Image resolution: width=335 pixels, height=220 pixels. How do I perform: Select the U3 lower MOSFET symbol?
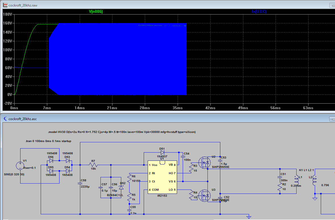pyautogui.click(x=204, y=195)
